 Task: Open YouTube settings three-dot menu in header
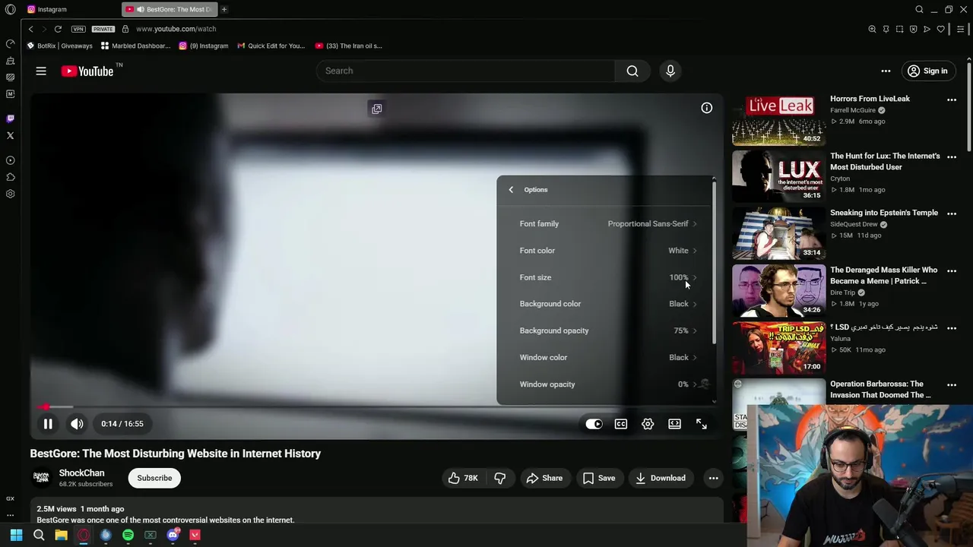click(886, 71)
